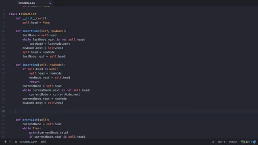Click the 'while True:' line
258x145 pixels.
coord(32,128)
